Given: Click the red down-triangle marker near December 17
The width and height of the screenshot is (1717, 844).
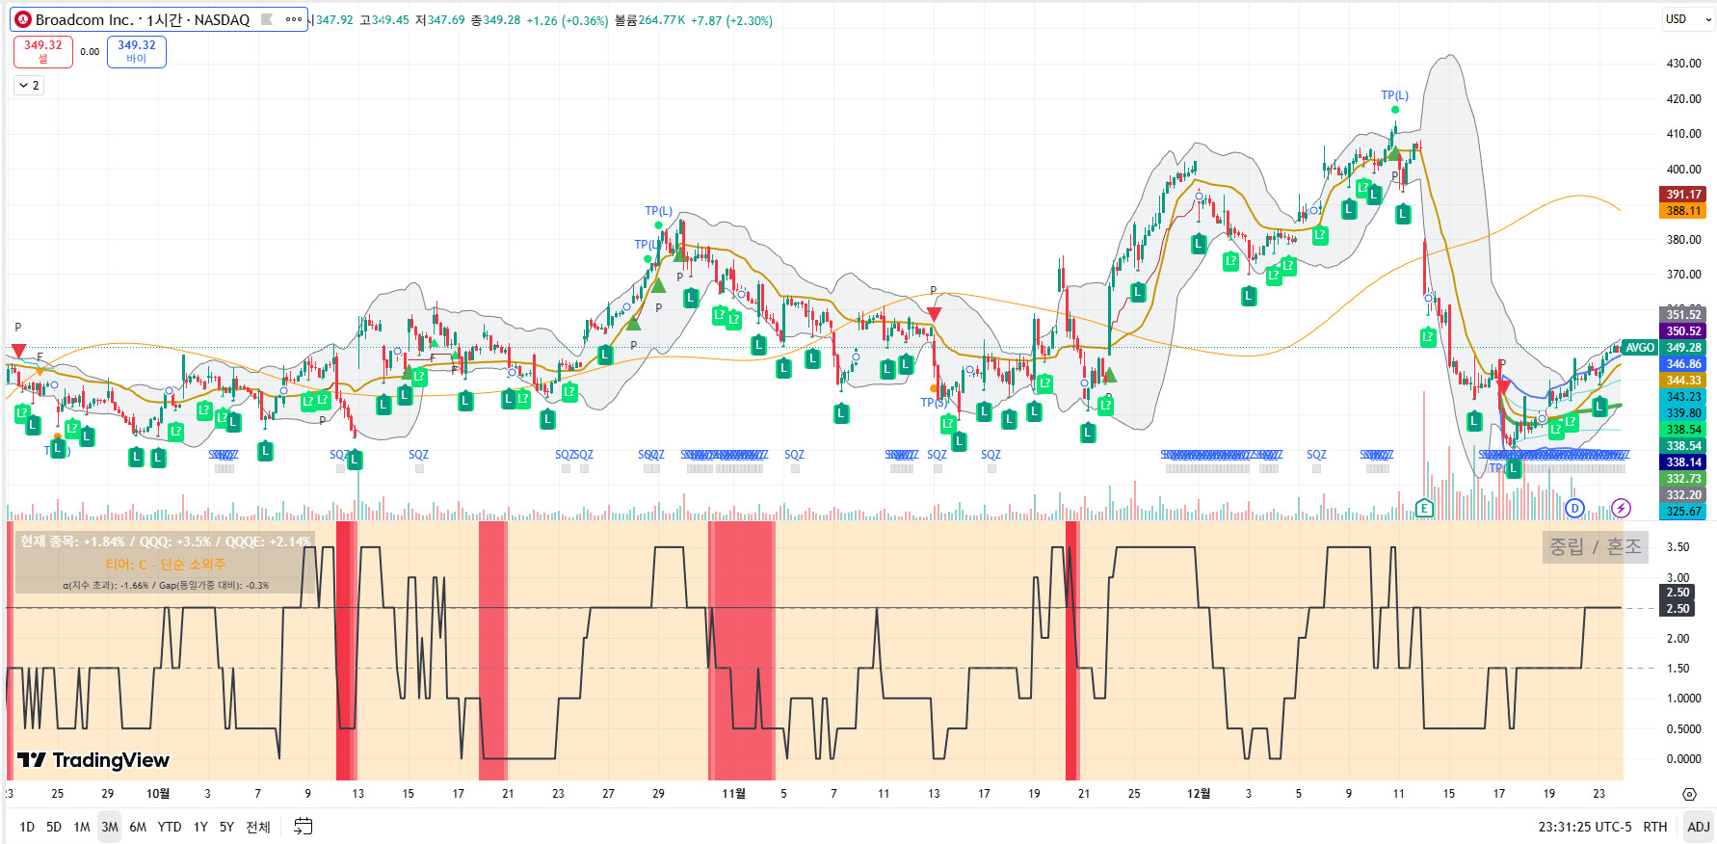Looking at the screenshot, I should (x=1503, y=386).
